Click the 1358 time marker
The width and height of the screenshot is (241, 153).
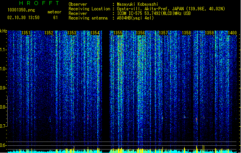pyautogui.click(x=186, y=33)
